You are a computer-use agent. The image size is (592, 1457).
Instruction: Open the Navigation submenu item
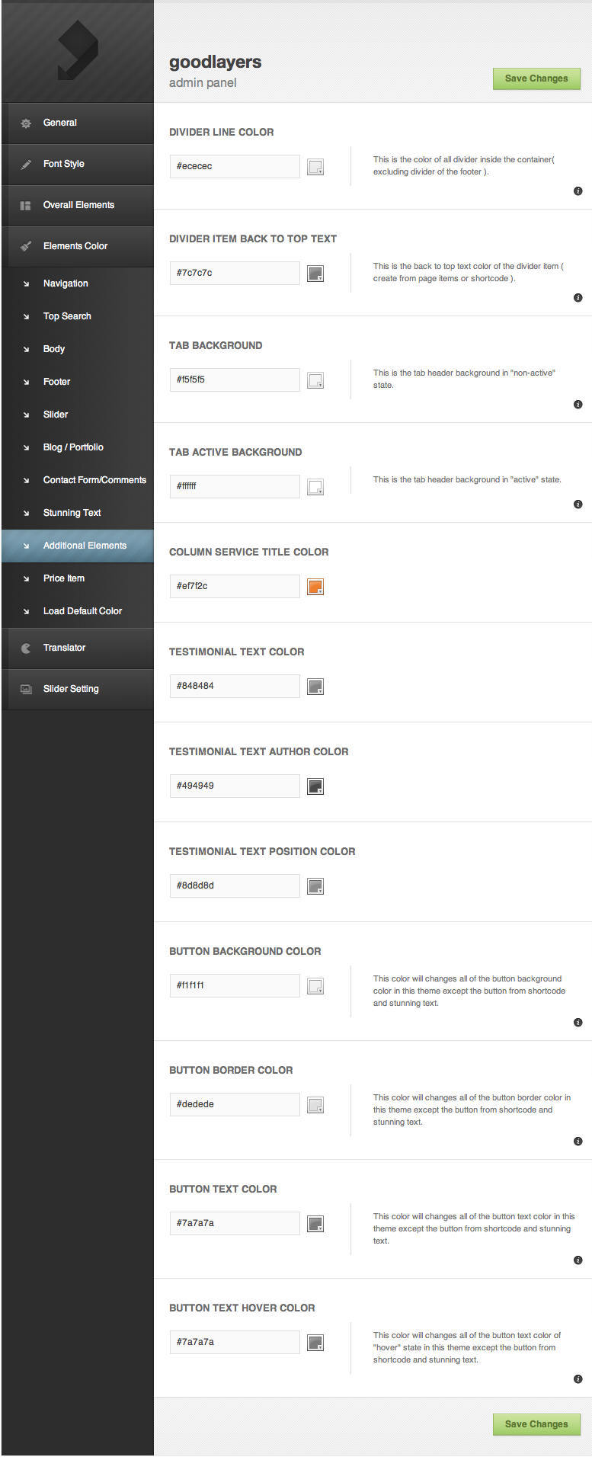(x=66, y=283)
